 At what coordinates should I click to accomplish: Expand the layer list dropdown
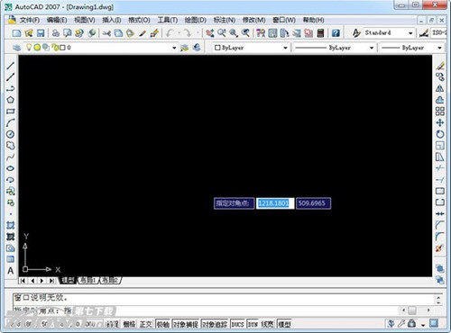[x=174, y=48]
